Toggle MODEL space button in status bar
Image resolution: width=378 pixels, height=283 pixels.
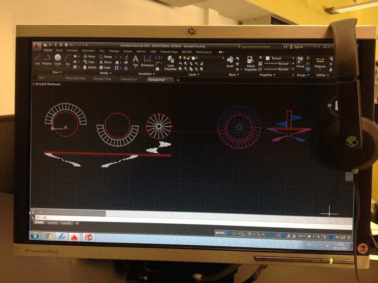point(220,233)
